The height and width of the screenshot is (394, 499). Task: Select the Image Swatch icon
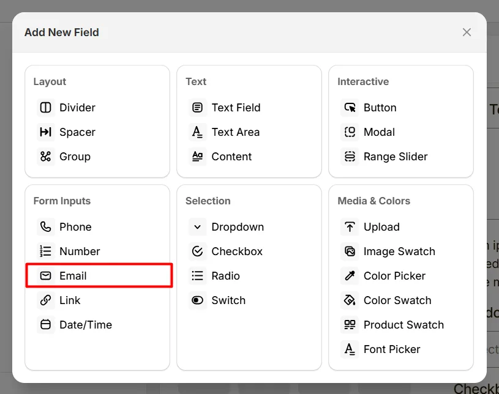[350, 251]
